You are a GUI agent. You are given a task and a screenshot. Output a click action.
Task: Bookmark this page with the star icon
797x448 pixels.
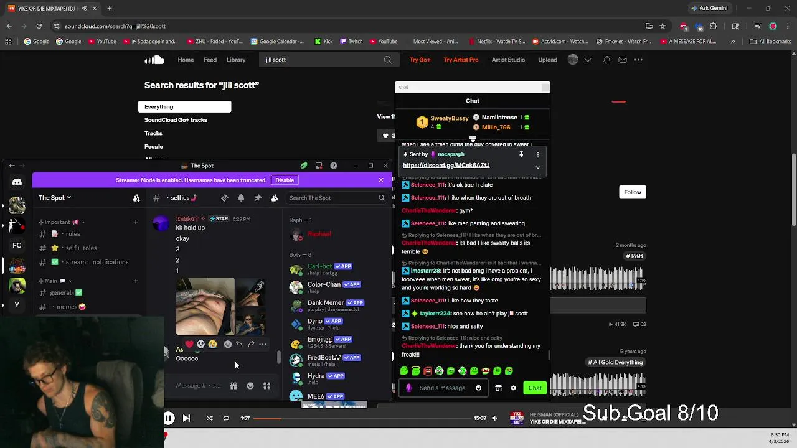[x=663, y=26]
